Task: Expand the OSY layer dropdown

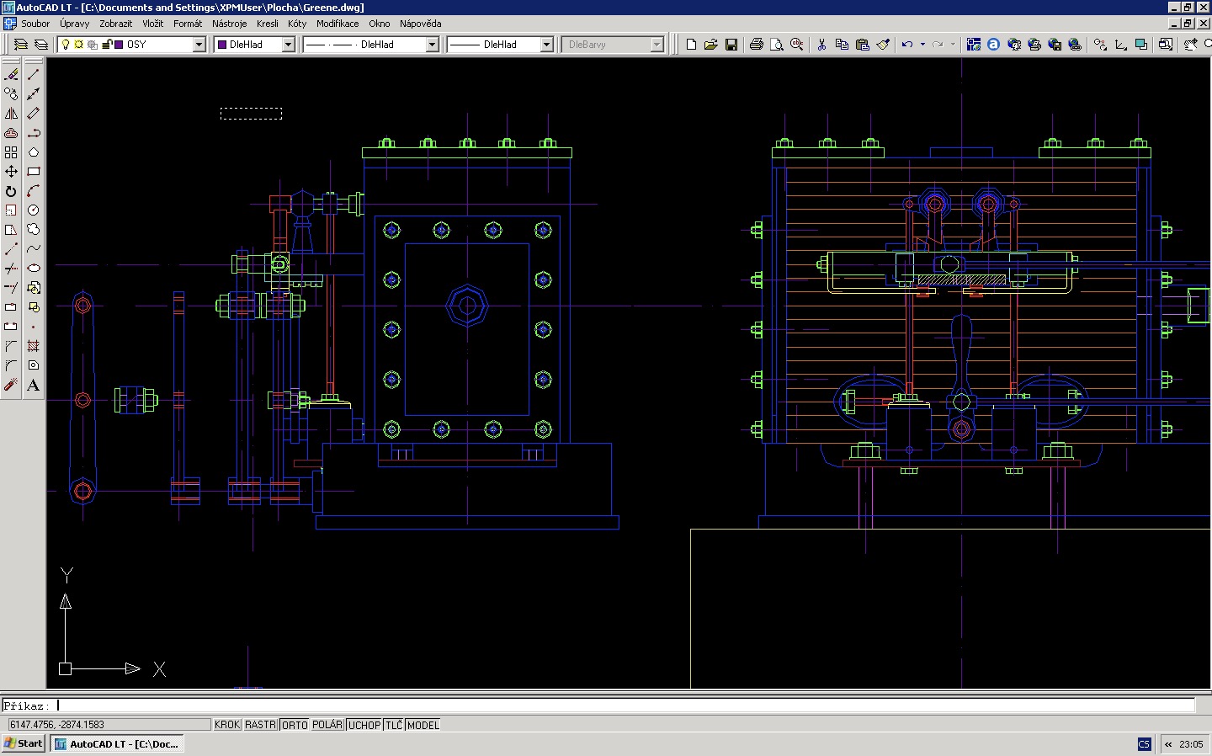Action: tap(199, 45)
